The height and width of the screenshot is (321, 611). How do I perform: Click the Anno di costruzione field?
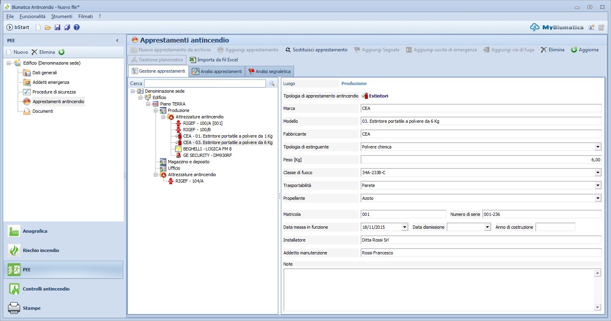(555, 227)
